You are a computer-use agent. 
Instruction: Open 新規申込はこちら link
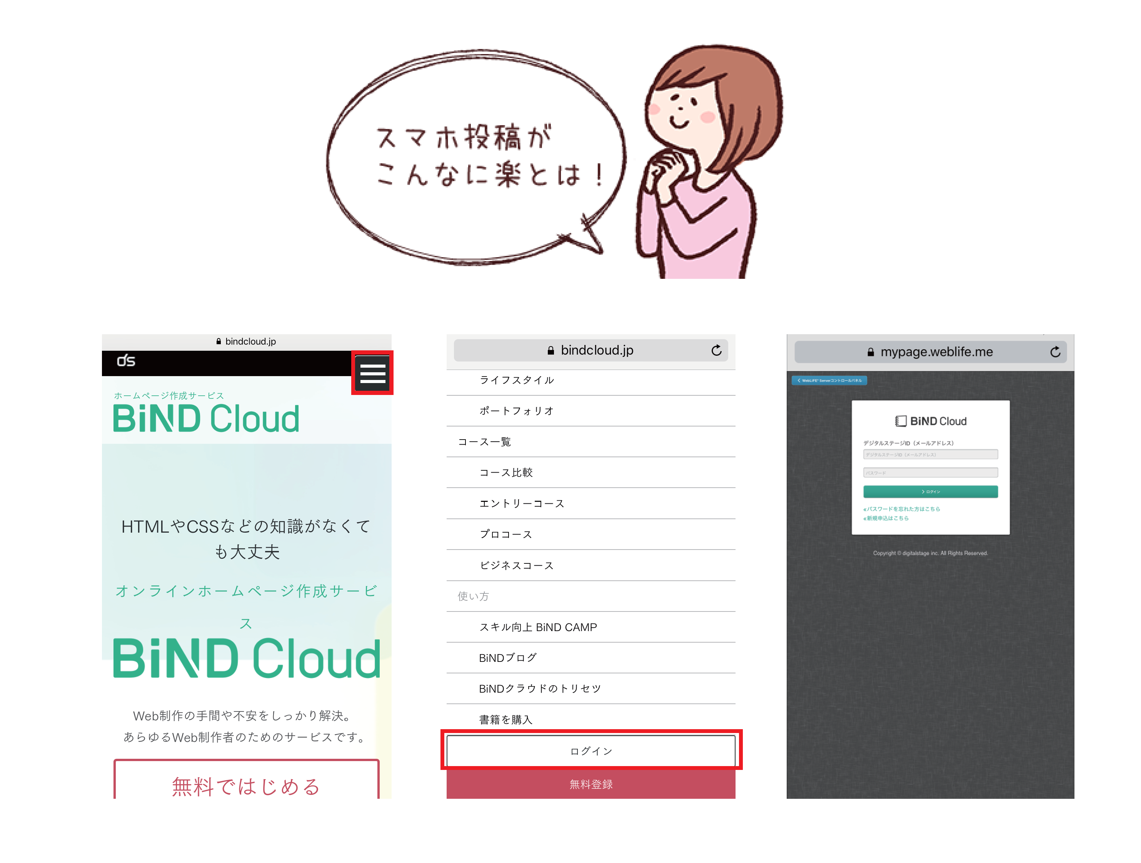(x=886, y=518)
